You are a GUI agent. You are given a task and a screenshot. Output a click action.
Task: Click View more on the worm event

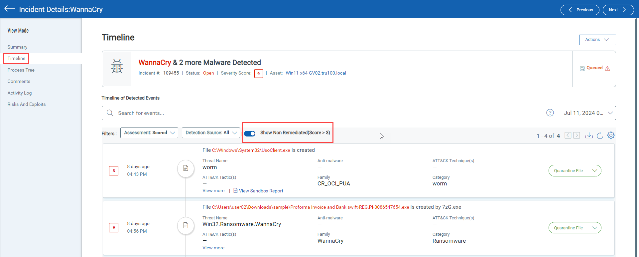click(x=213, y=190)
